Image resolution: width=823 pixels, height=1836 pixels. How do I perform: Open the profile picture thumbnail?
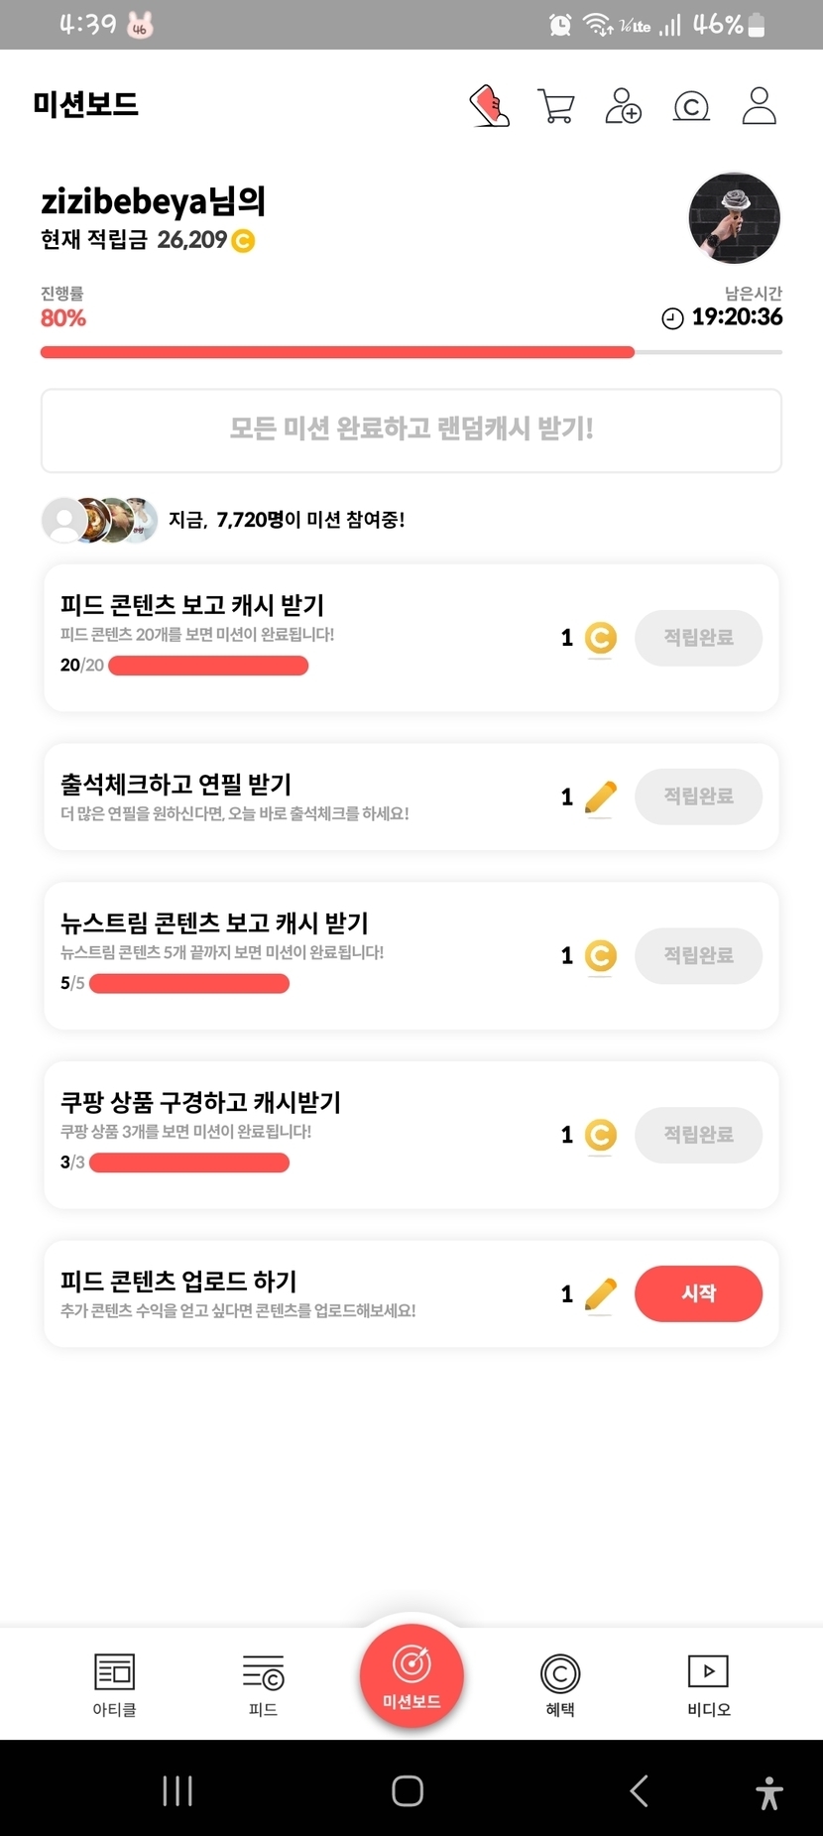coord(734,218)
